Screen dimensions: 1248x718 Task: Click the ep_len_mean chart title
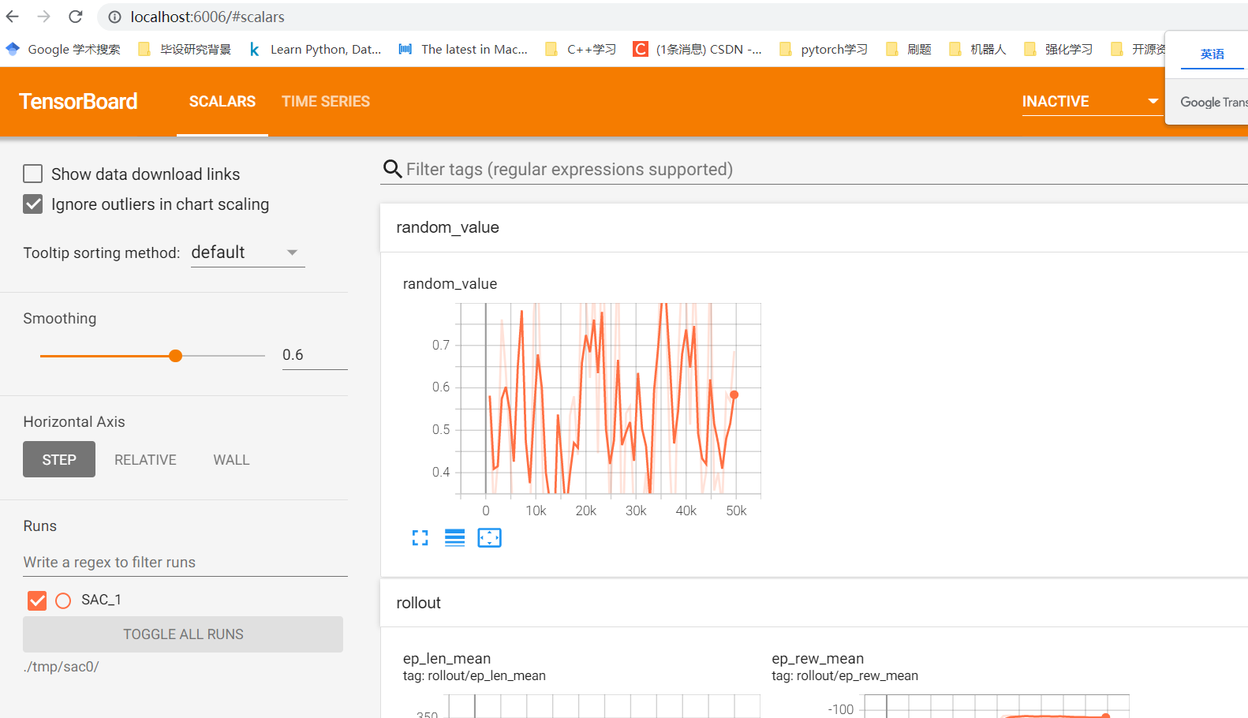pos(447,658)
